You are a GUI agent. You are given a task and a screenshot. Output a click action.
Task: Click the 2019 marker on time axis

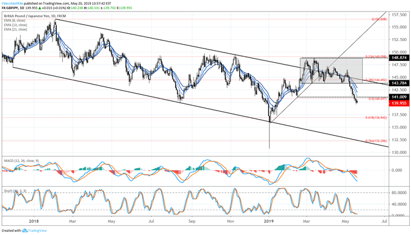point(269,221)
